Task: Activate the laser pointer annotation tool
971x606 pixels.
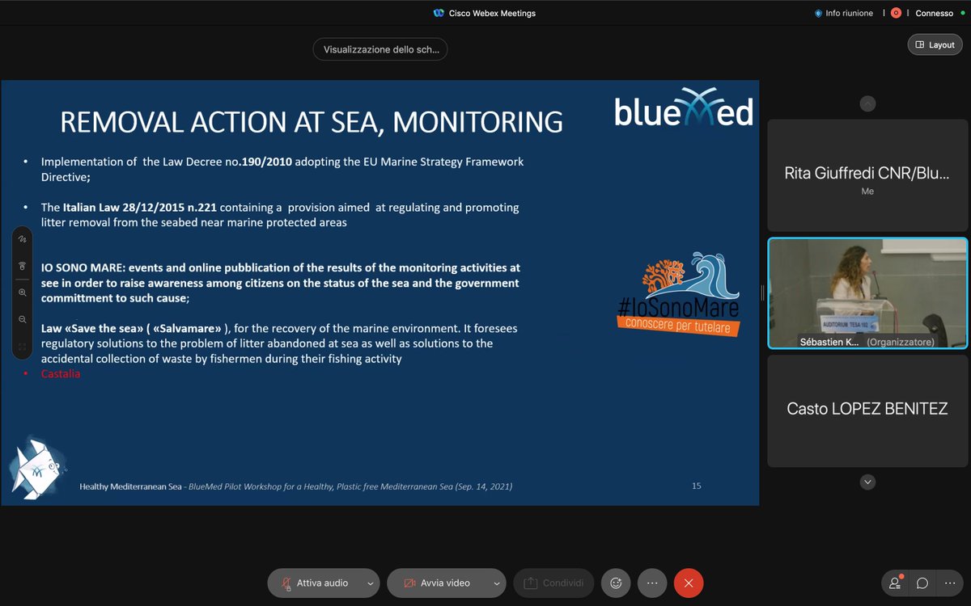Action: [x=22, y=265]
